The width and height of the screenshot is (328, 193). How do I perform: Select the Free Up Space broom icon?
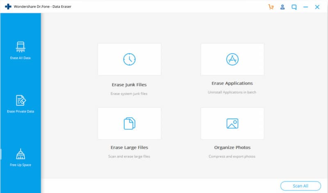point(20,154)
